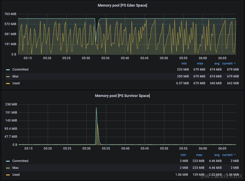This screenshot has width=245, height=181.
Task: Click the 05:35 time label on Eden Space axis
Action: click(105, 58)
